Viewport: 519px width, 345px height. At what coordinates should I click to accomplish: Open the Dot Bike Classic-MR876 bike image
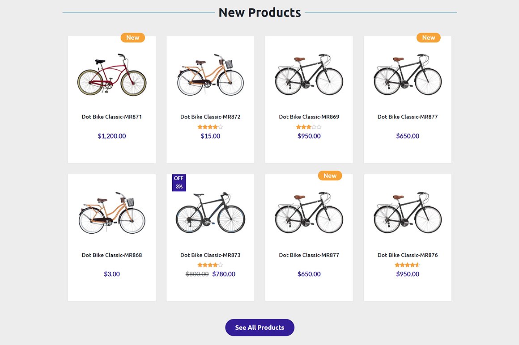408,213
